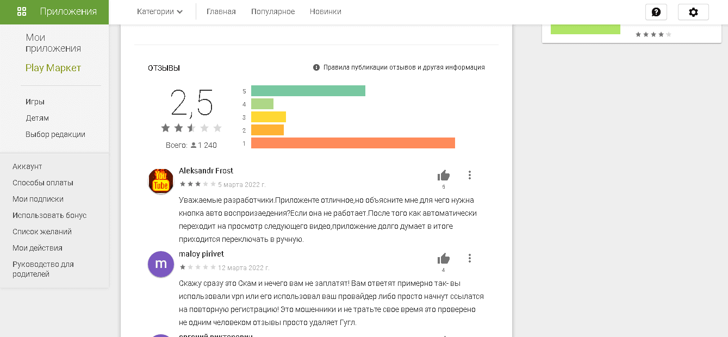Open the settings gear icon

[x=693, y=11]
